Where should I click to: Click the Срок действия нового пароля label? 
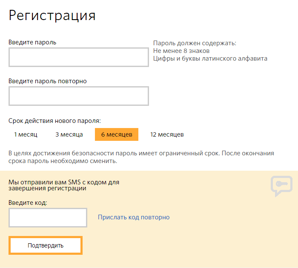point(54,121)
